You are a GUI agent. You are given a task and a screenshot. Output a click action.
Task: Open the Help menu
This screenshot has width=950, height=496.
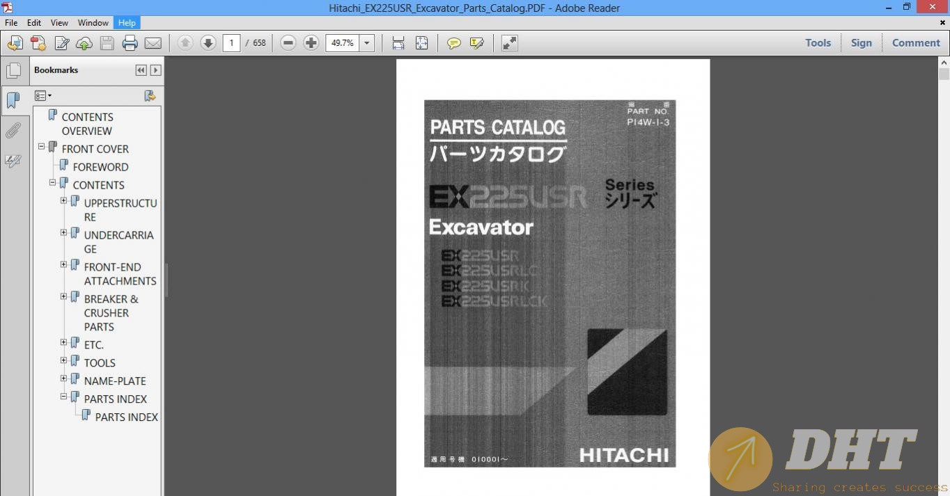pyautogui.click(x=127, y=23)
